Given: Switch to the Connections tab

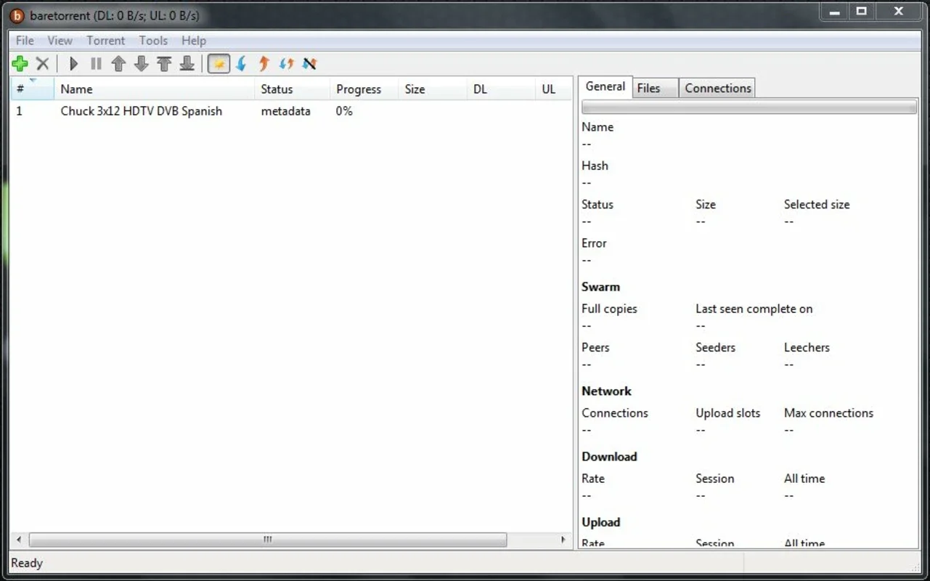Looking at the screenshot, I should point(718,89).
